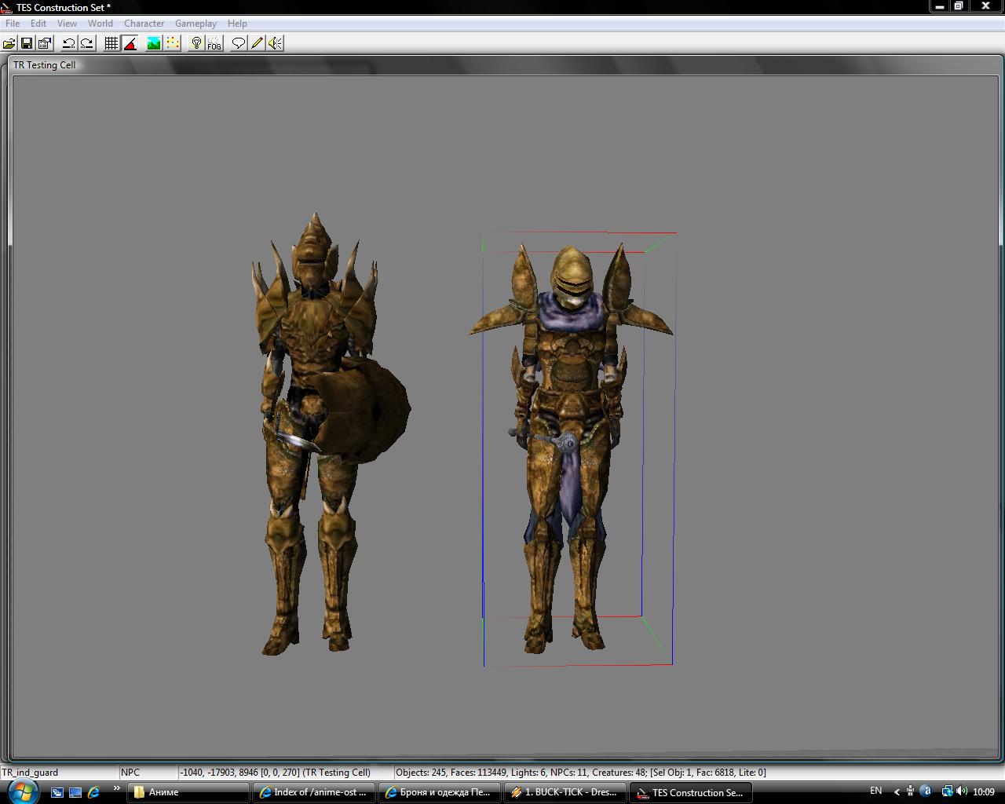The height and width of the screenshot is (804, 1005).
Task: Open the sound speaker toolbar icon
Action: click(x=275, y=43)
